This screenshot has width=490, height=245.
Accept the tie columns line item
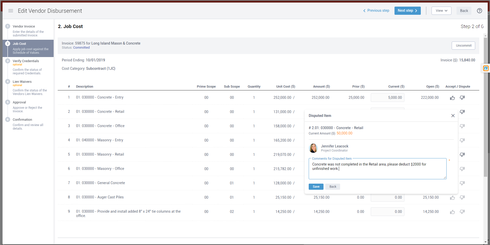(x=452, y=212)
